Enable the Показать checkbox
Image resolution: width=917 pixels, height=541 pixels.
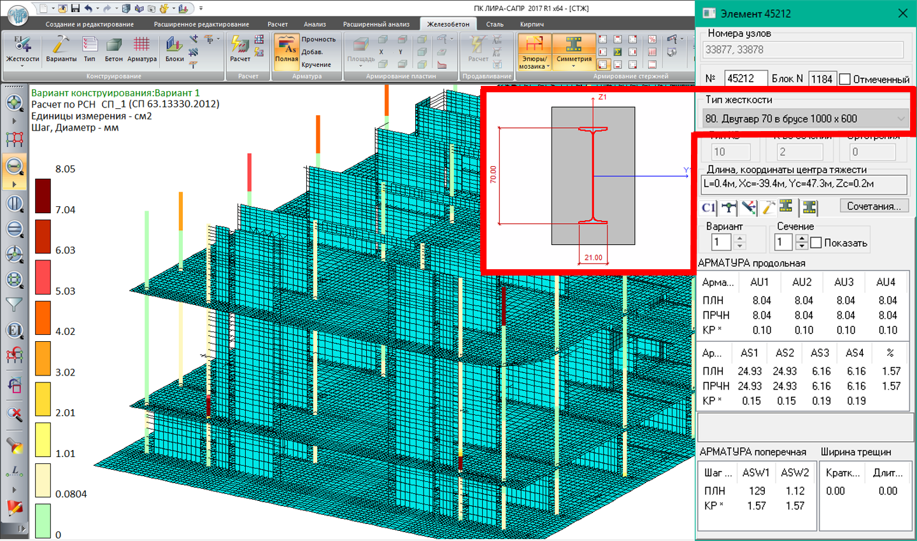click(816, 242)
